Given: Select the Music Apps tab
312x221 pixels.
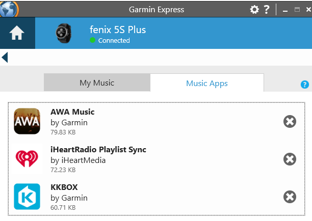Looking at the screenshot, I should click(206, 84).
